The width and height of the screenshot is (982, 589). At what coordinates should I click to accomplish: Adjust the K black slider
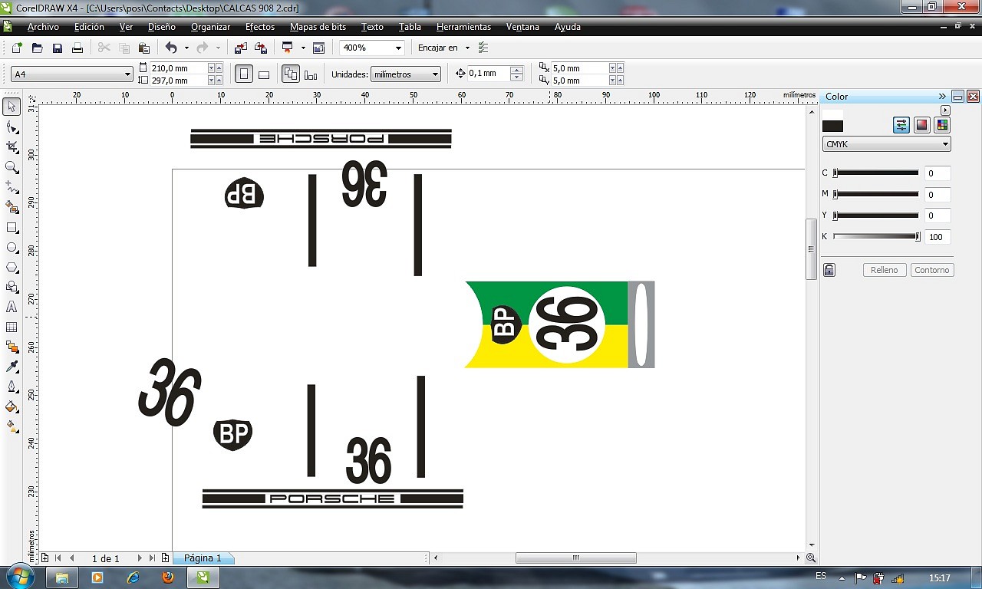pos(876,237)
